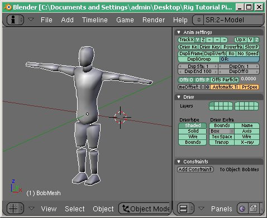Click the SR screen selector up-down arrows

(x=199, y=20)
